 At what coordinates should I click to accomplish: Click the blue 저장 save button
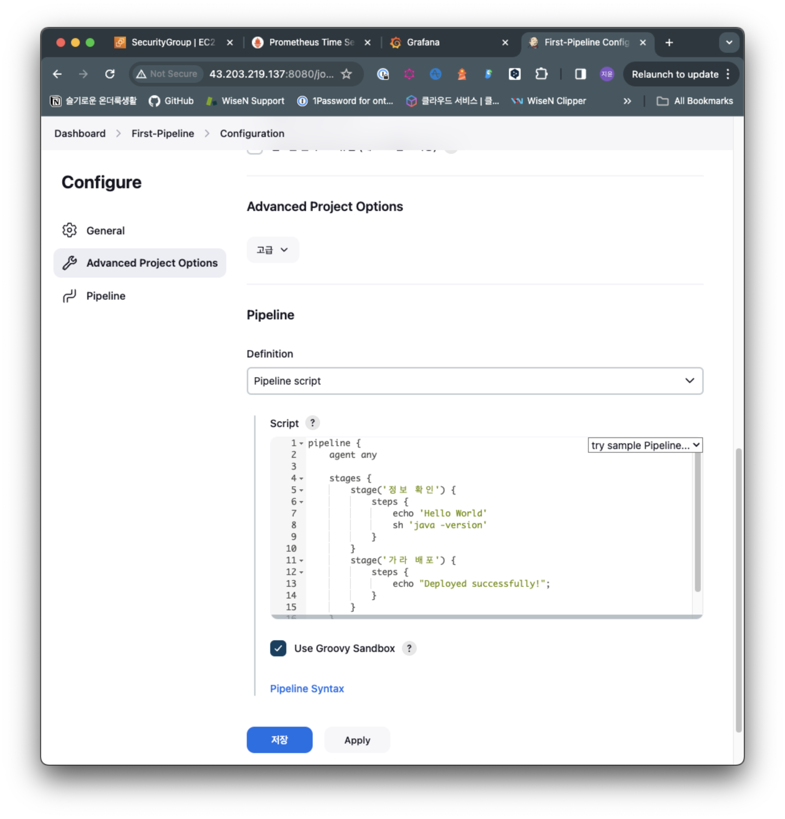coord(279,740)
